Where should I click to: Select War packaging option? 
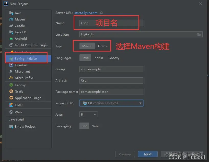(95, 126)
